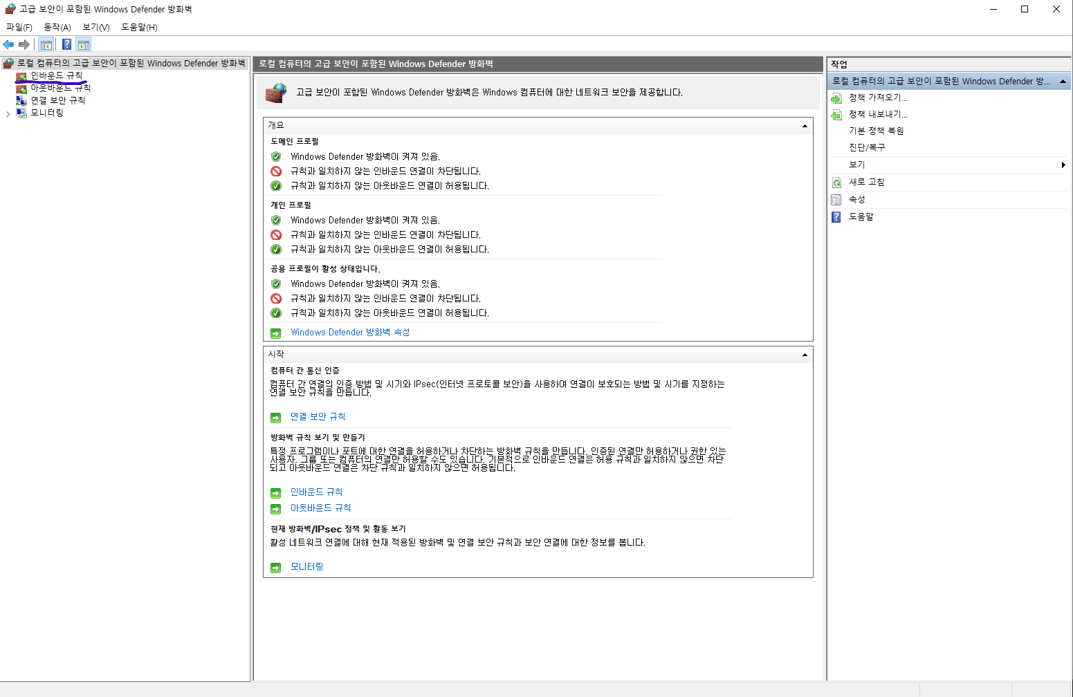The image size is (1073, 697).
Task: Open the 보기(V) menu
Action: coord(96,28)
